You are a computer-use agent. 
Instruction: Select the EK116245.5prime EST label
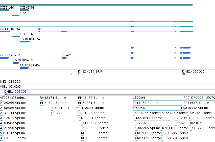point(147,113)
